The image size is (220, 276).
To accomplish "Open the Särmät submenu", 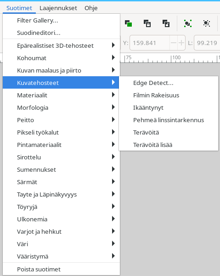I will [61, 182].
